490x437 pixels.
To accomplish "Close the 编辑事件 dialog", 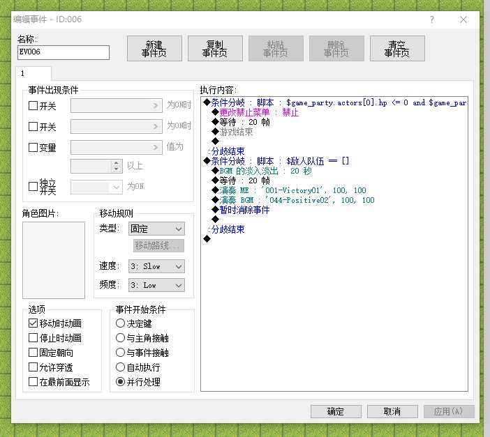I will point(463,20).
